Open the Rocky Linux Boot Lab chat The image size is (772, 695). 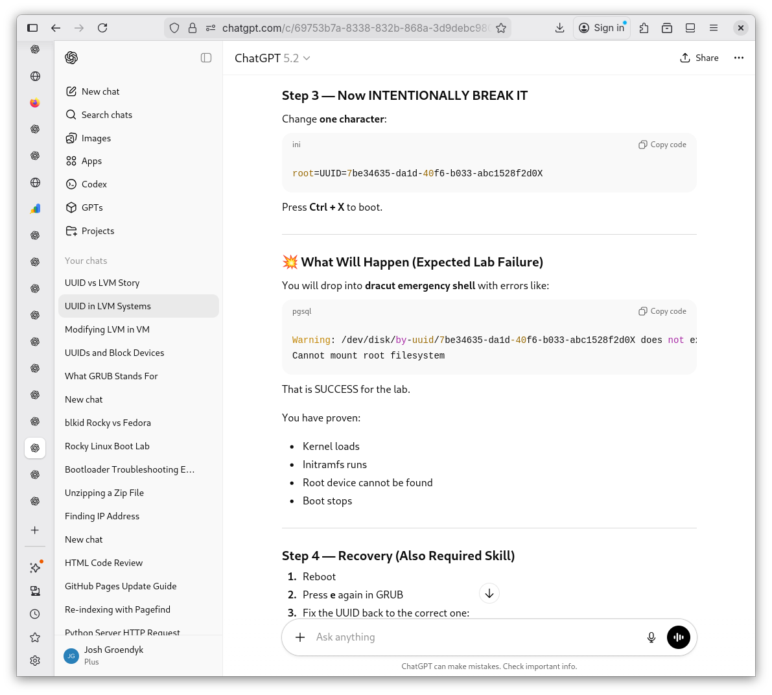pyautogui.click(x=107, y=446)
